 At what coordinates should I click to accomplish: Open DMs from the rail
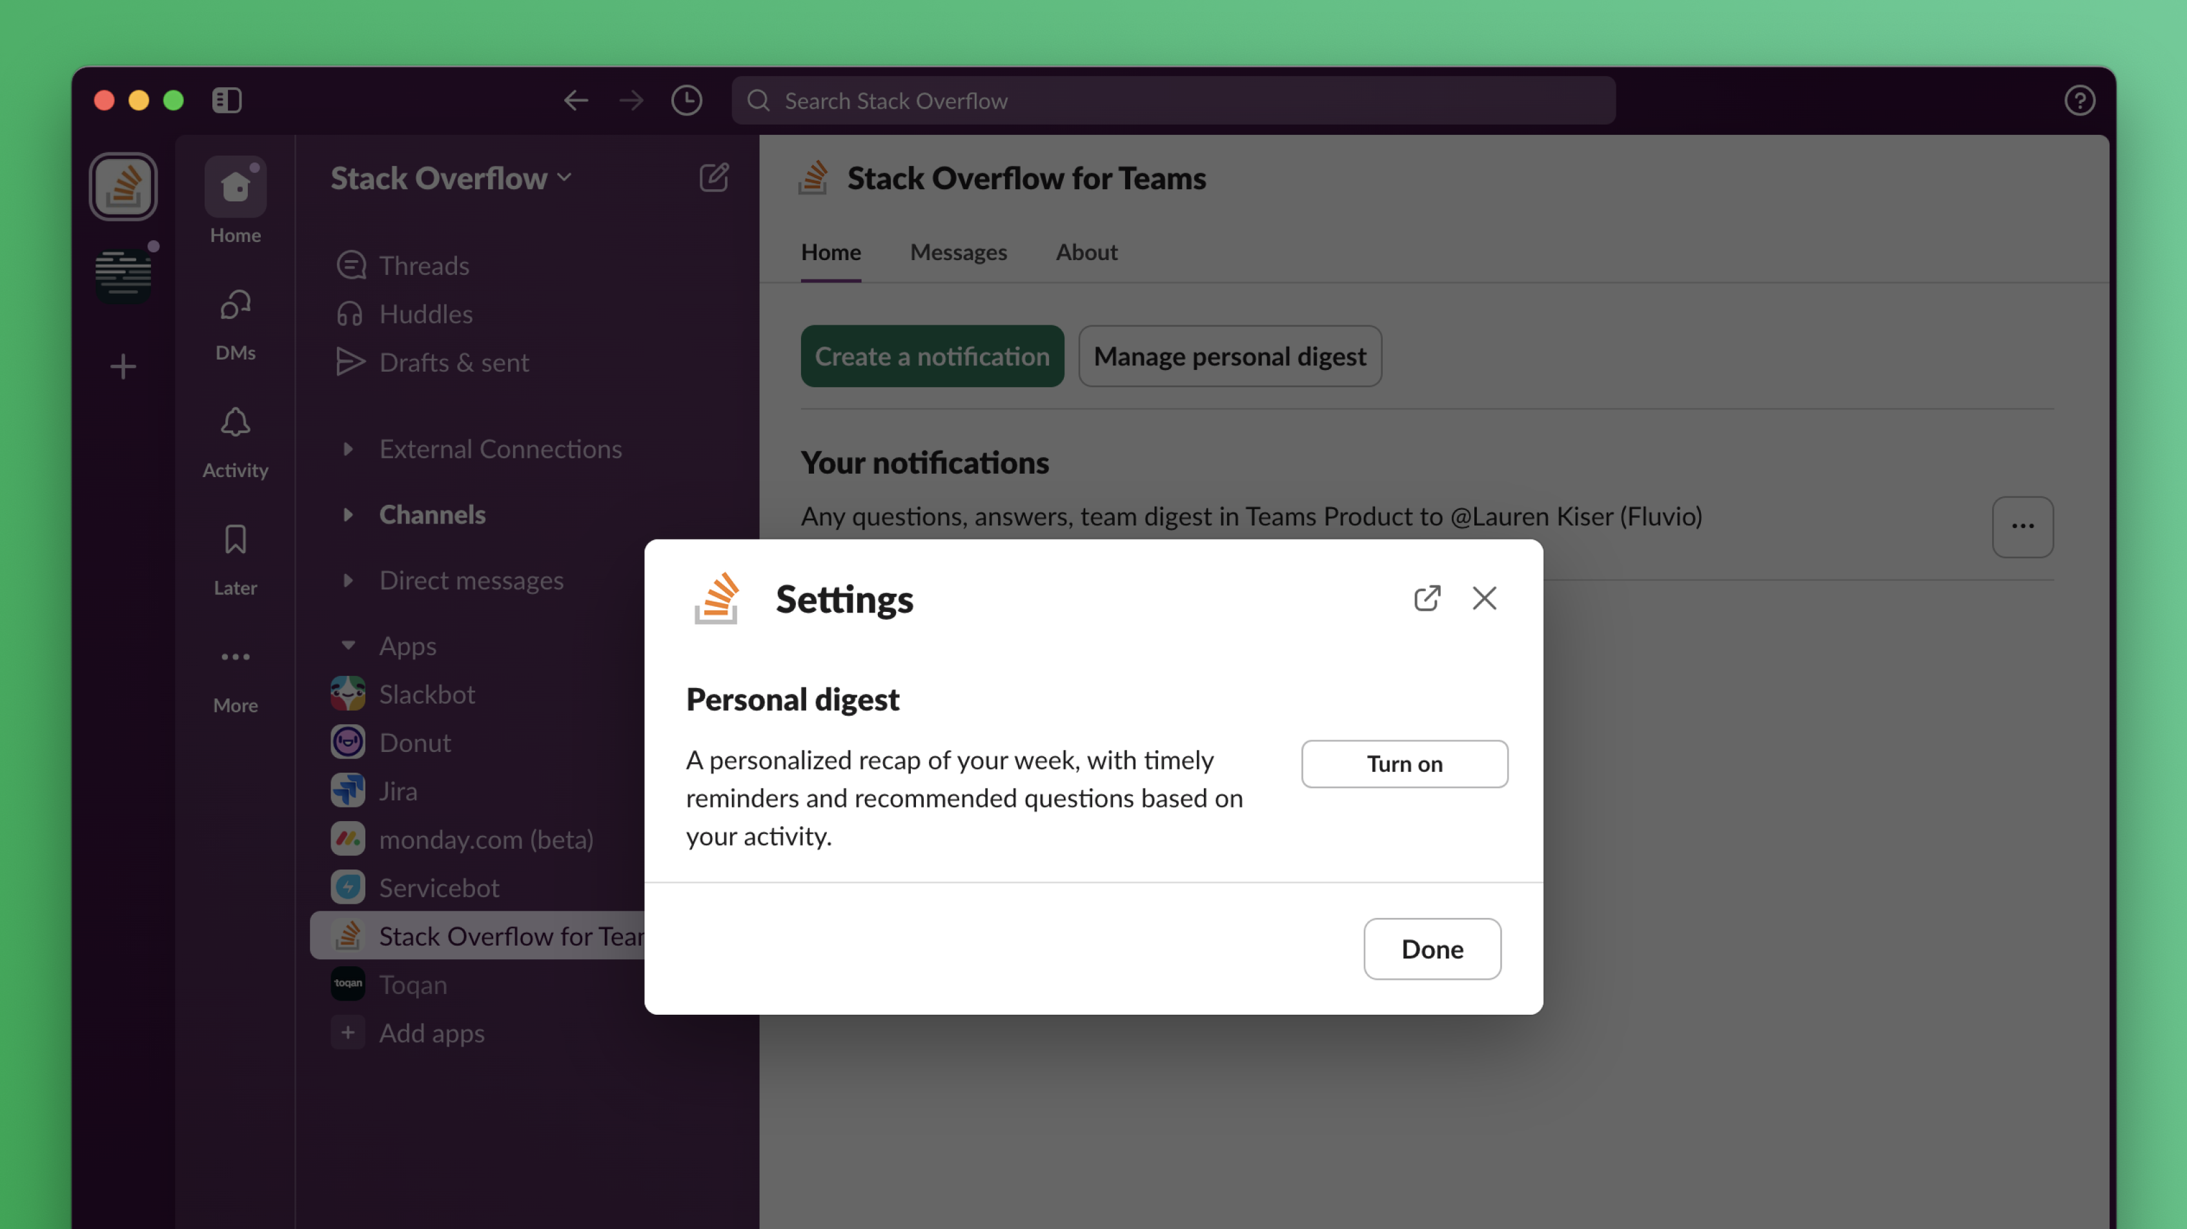point(235,325)
